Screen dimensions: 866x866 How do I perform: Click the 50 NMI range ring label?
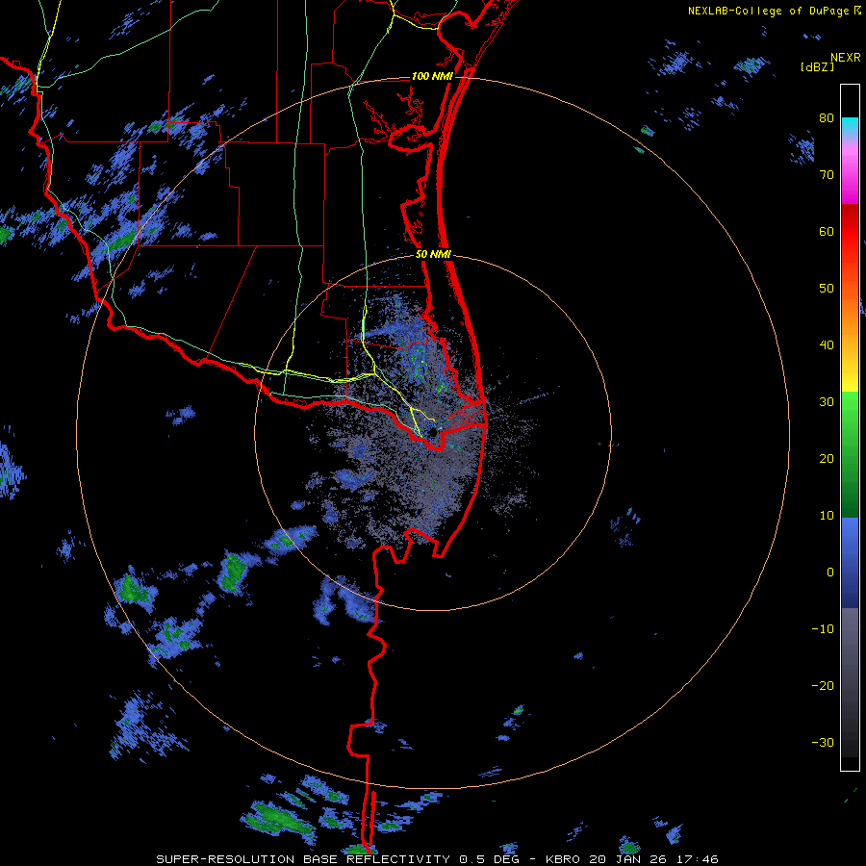click(x=433, y=255)
